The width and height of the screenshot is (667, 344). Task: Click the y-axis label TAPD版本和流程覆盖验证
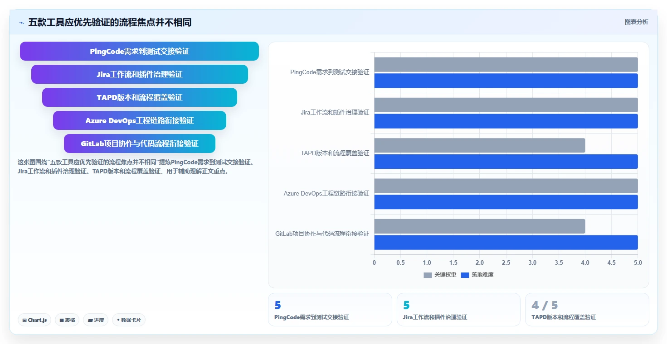coord(335,153)
